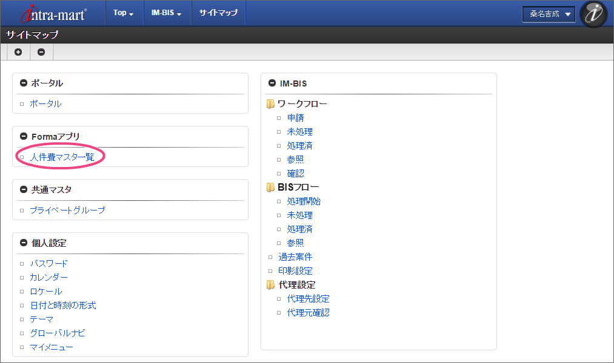Image resolution: width=614 pixels, height=363 pixels.
Task: Open the パスワード setting link
Action: [x=49, y=263]
